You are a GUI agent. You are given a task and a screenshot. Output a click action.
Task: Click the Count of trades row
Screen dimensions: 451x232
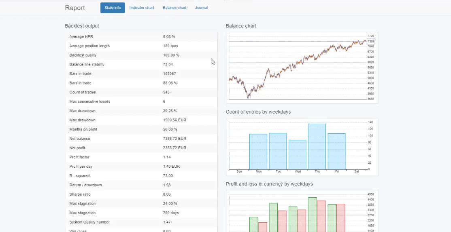pyautogui.click(x=141, y=92)
